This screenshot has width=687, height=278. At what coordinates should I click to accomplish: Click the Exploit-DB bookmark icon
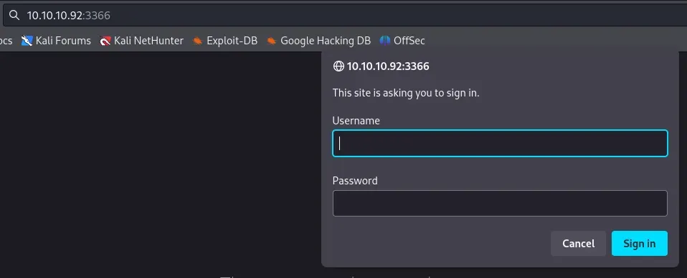(x=198, y=41)
